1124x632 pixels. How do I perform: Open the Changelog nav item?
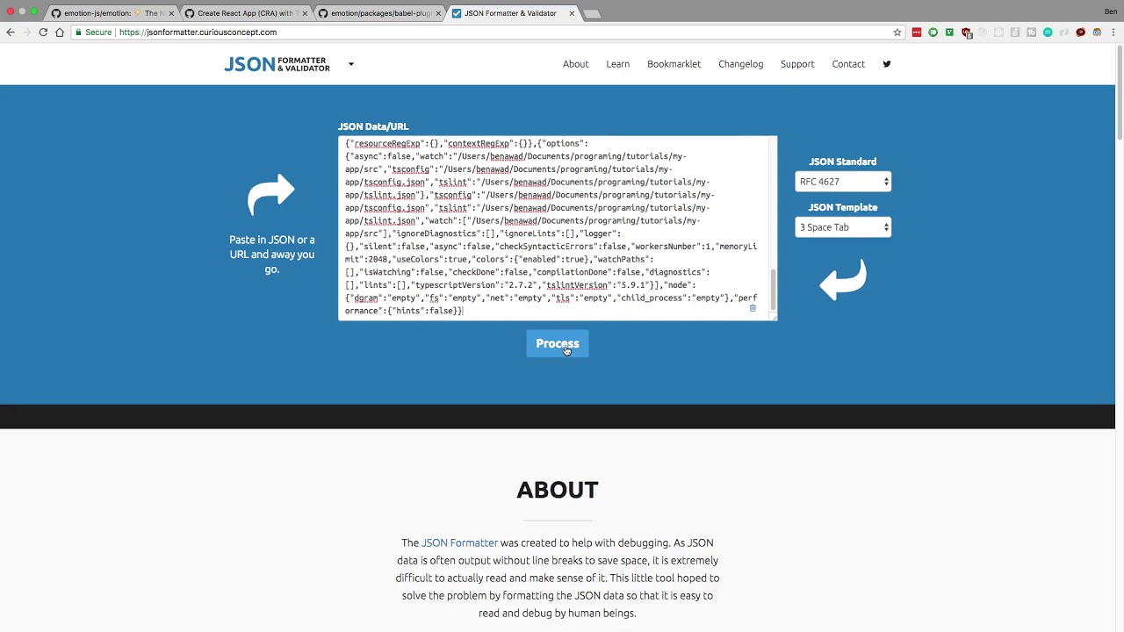741,64
